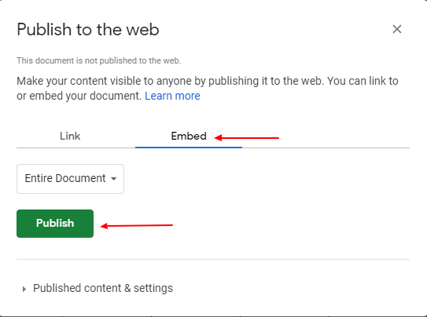
Task: Switch to the Link tab
Action: [70, 136]
